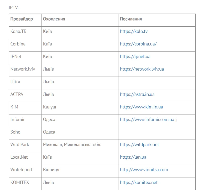Select the Vinteleport provider cell
This screenshot has height=196, width=204.
tap(22, 170)
